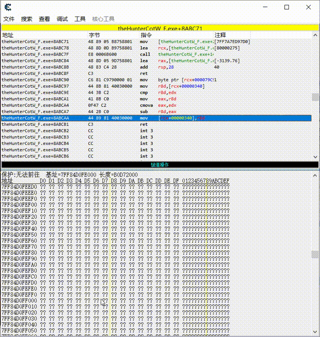Open the 调试 menu
The image size is (320, 337).
62,19
